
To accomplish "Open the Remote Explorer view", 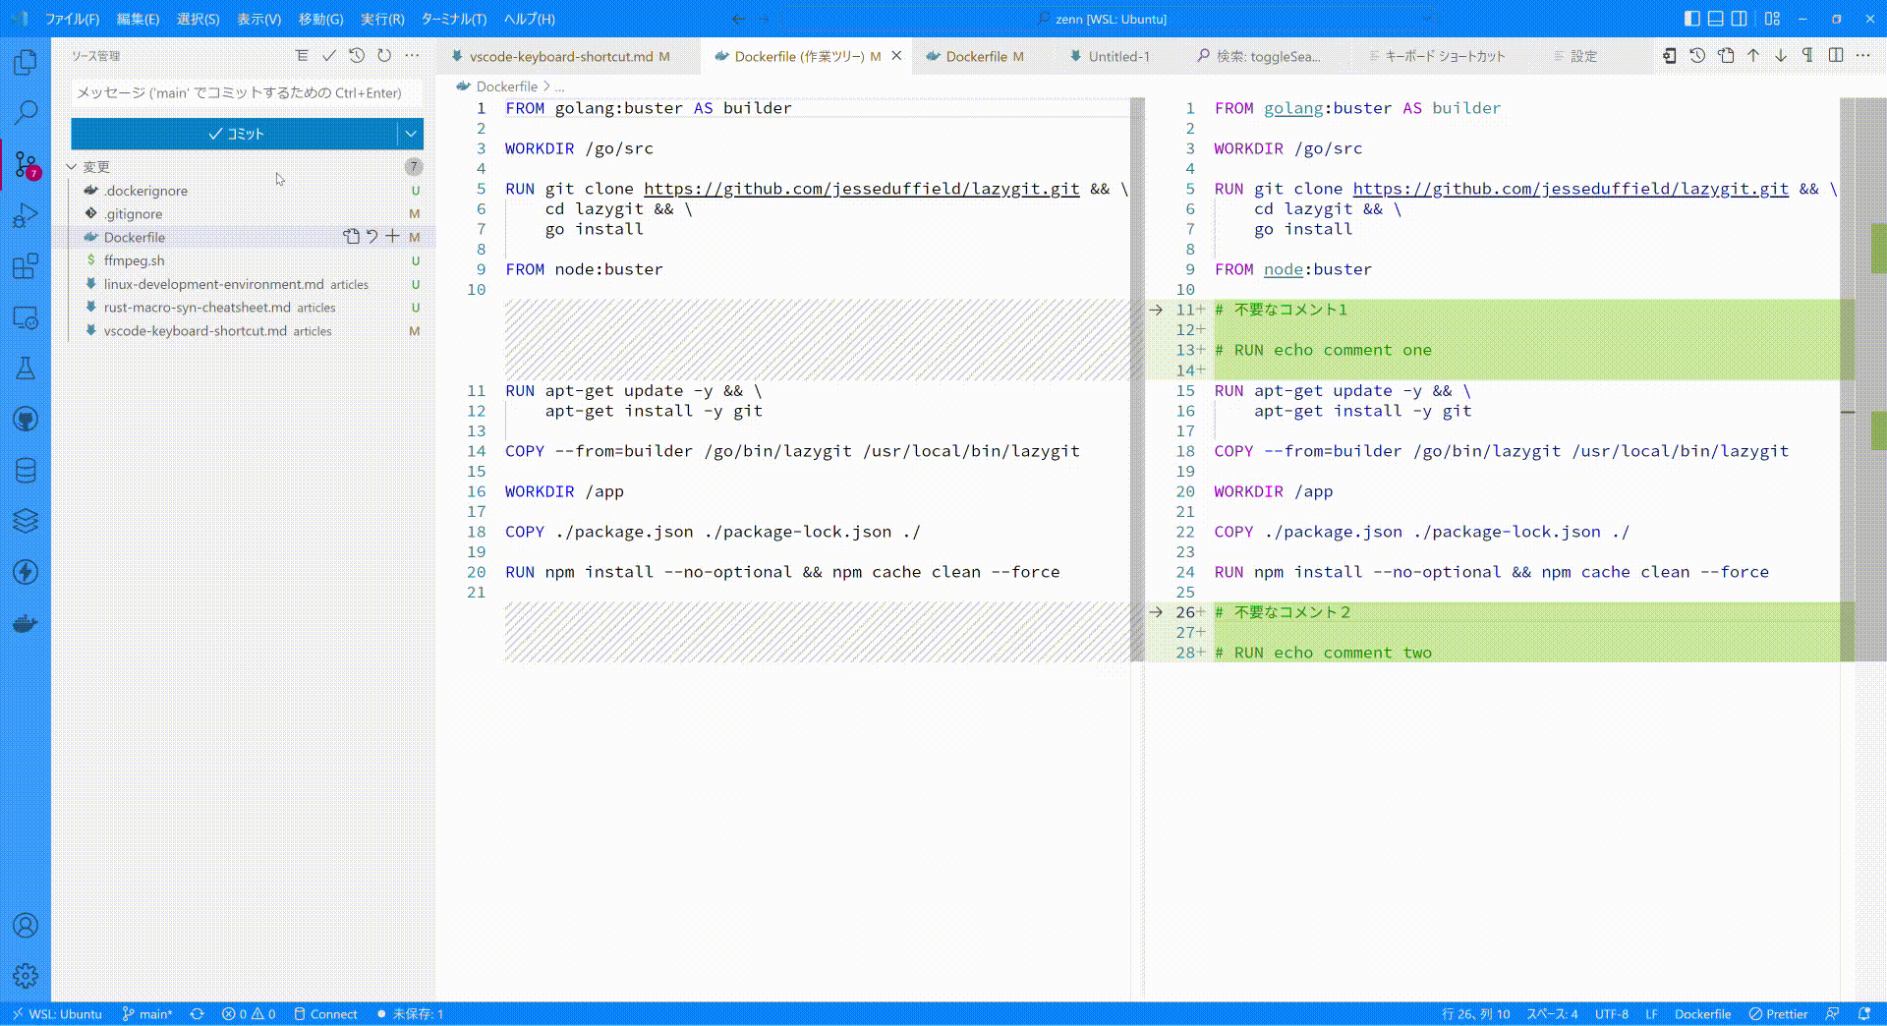I will [x=26, y=317].
